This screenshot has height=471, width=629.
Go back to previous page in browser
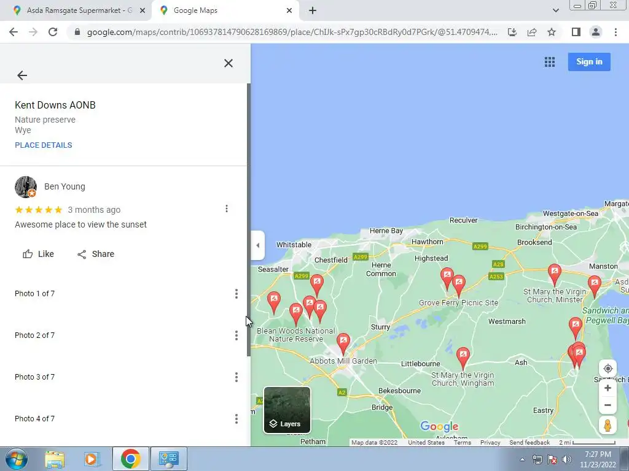coord(14,32)
